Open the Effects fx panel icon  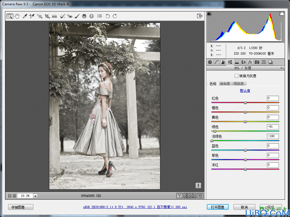coord(250,62)
